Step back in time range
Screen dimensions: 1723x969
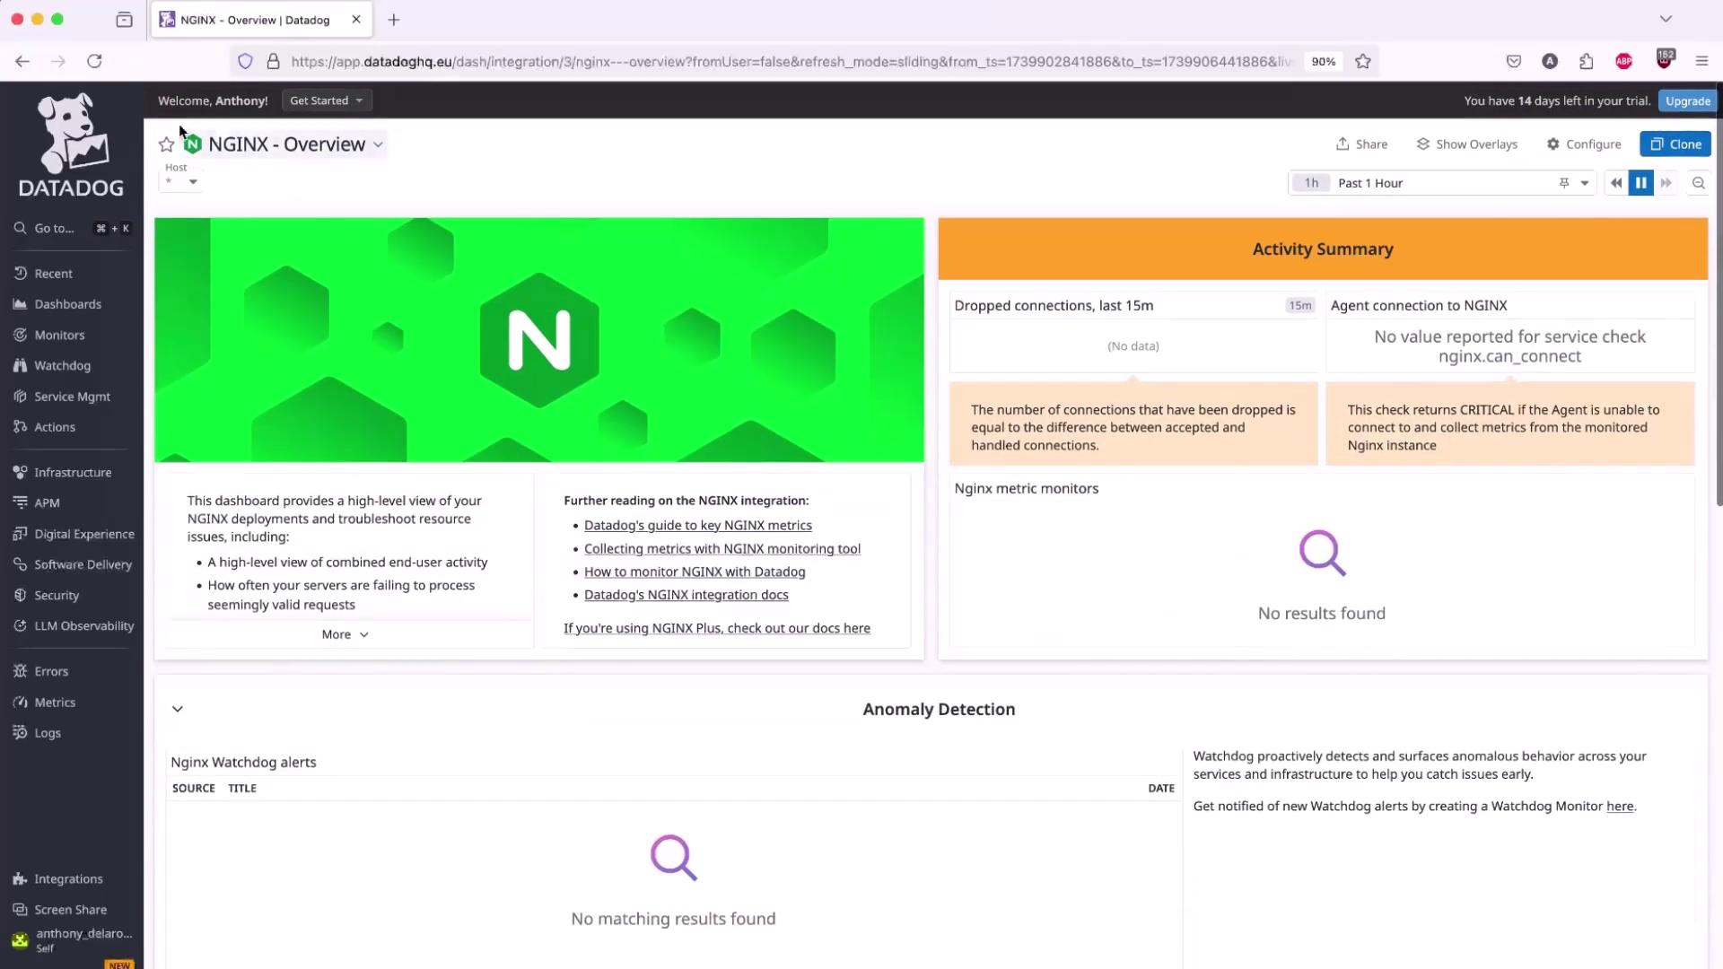[1615, 183]
